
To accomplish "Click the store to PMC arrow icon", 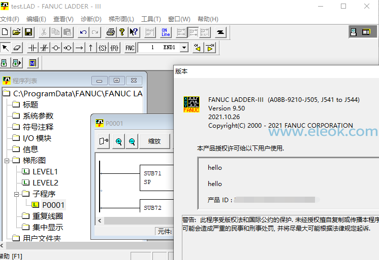I will tap(17, 63).
